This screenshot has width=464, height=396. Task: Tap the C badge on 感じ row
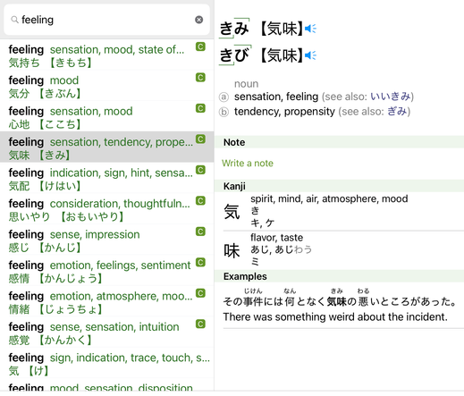pos(200,232)
